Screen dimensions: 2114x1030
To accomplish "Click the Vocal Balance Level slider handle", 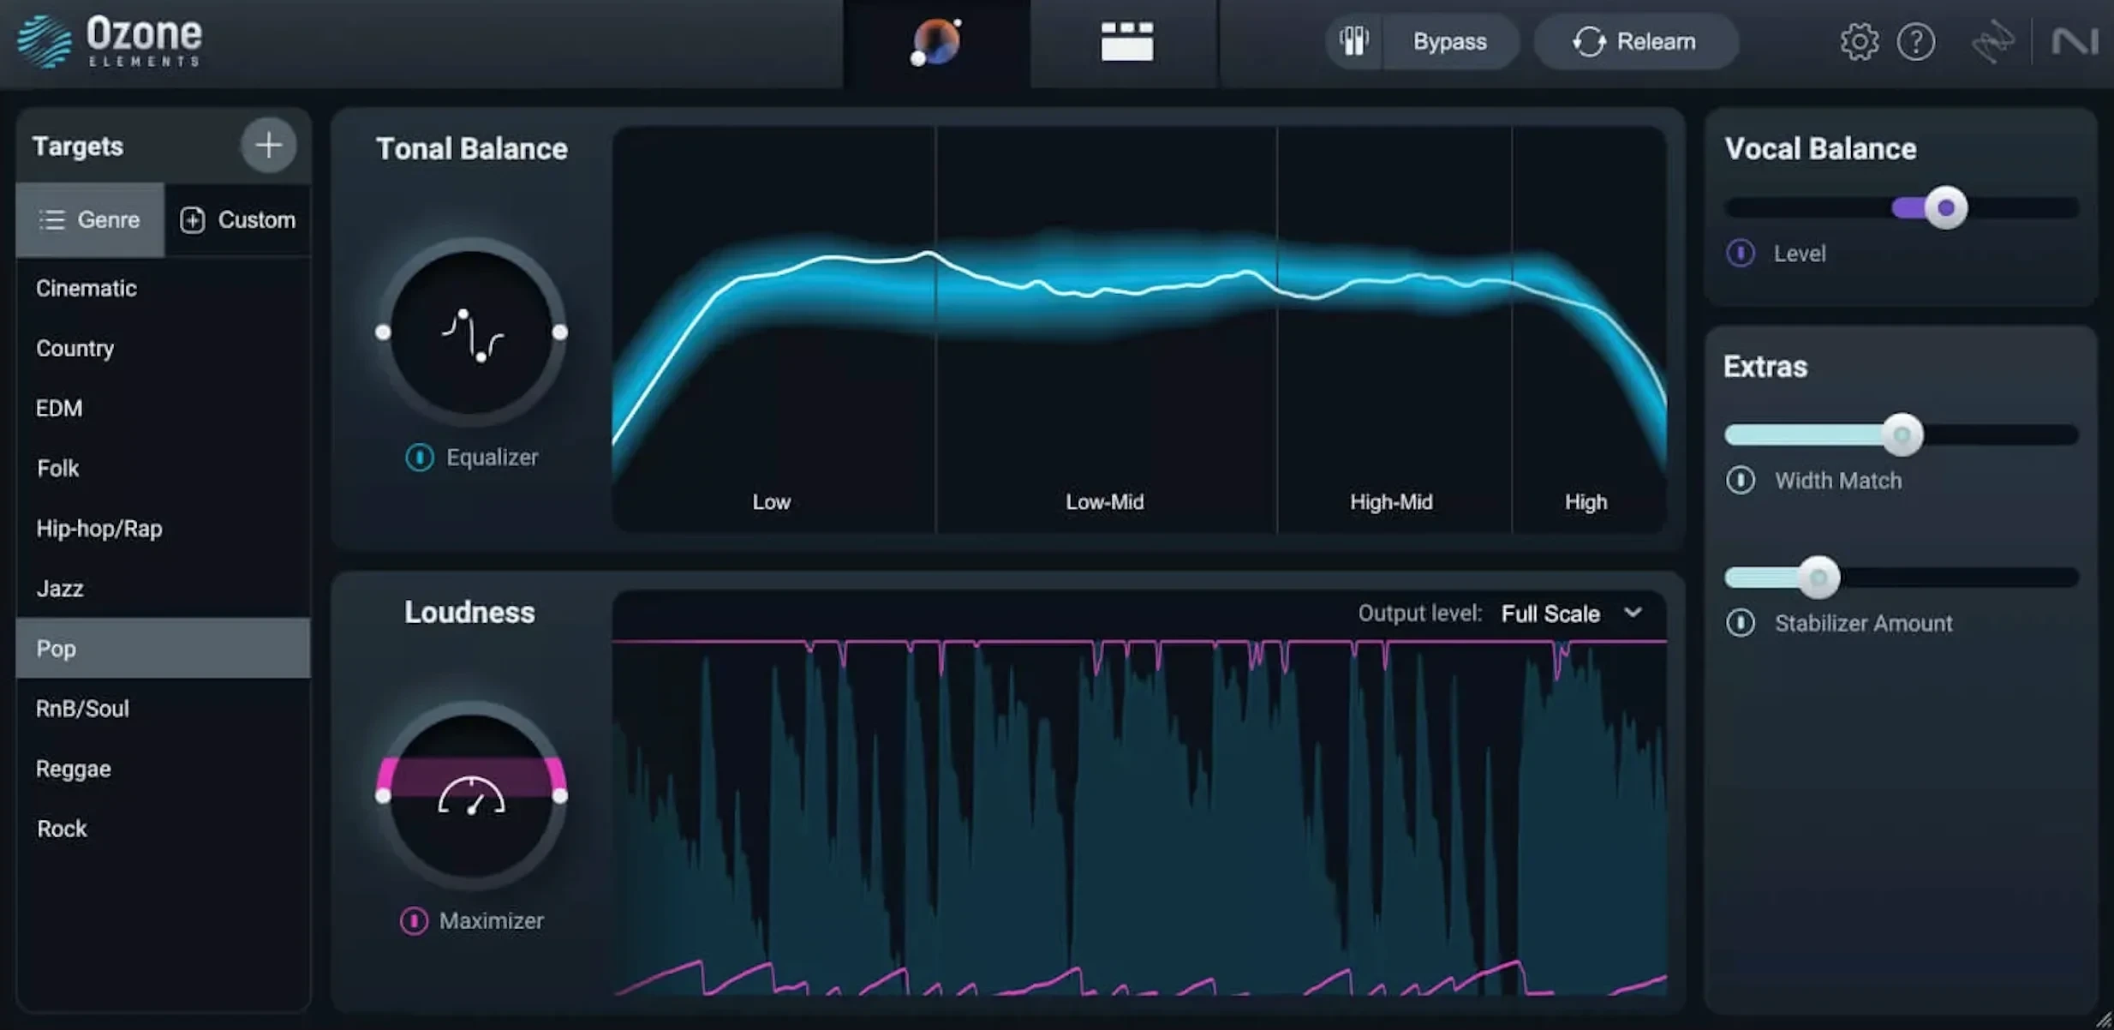I will pos(1944,207).
